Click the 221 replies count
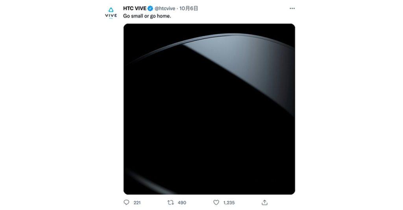 pos(137,203)
